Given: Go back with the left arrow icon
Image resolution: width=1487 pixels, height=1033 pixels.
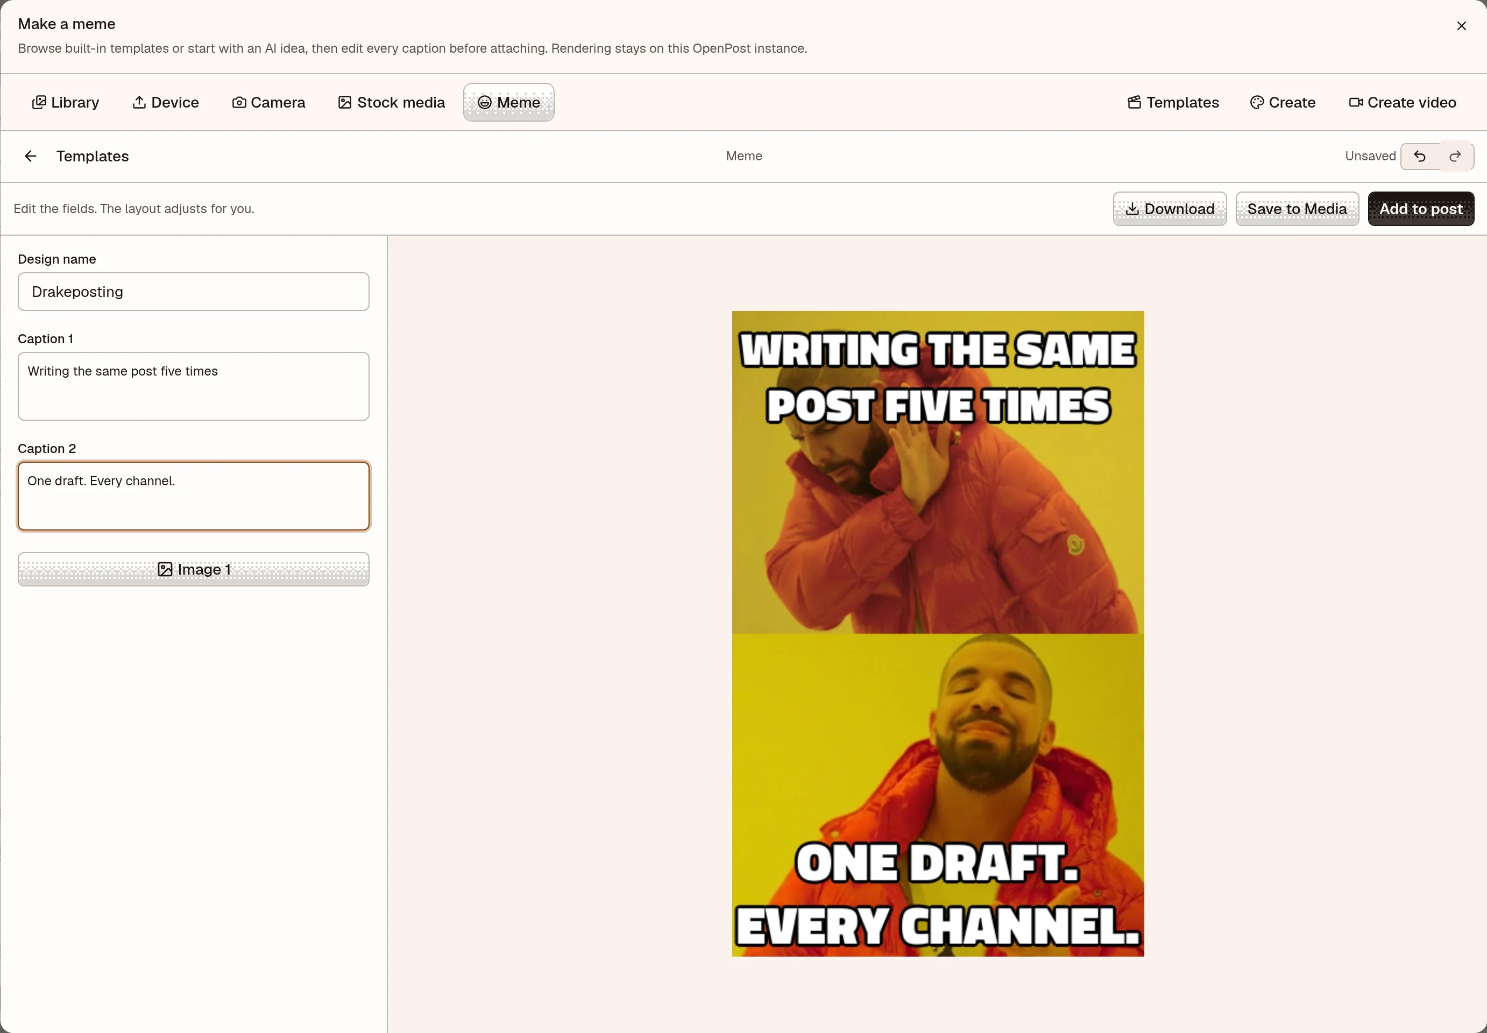Looking at the screenshot, I should [x=31, y=156].
